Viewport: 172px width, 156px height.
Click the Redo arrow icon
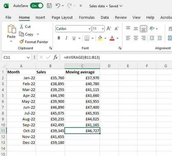click(x=70, y=6)
